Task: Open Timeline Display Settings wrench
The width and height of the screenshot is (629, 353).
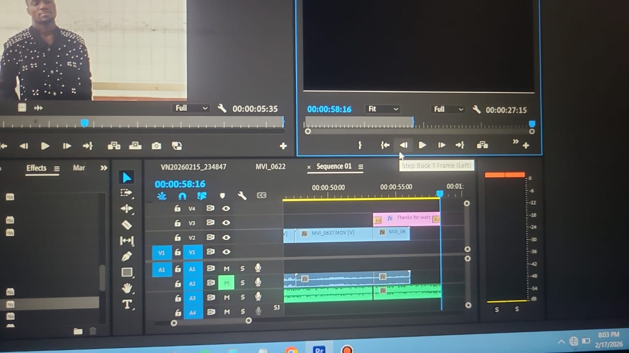Action: pyautogui.click(x=242, y=196)
